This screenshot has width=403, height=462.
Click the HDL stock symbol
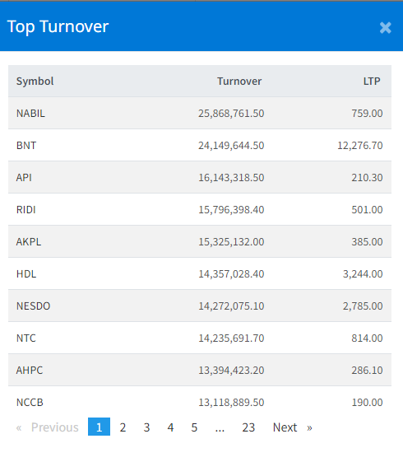point(26,273)
